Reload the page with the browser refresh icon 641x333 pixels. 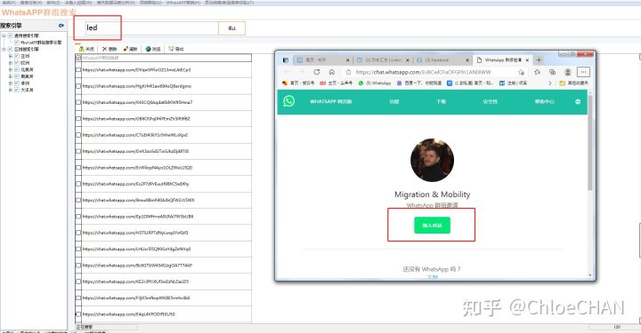(x=316, y=72)
